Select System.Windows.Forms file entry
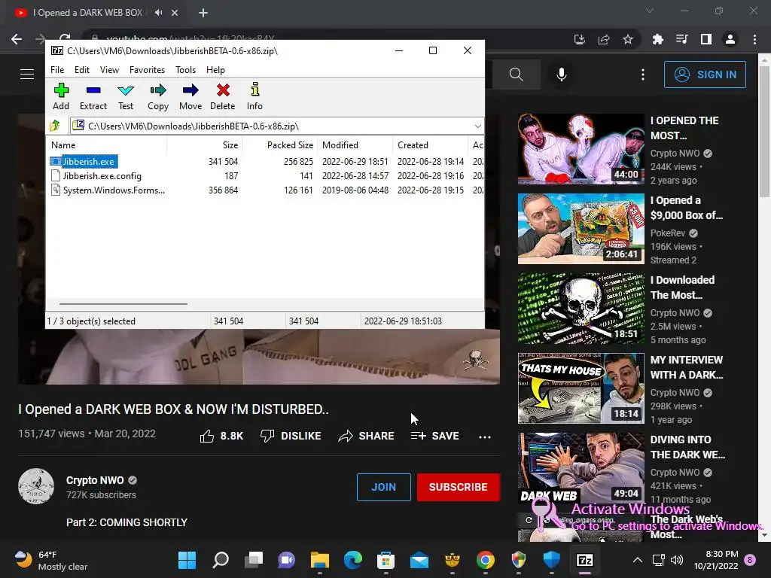This screenshot has height=578, width=771. (x=266, y=190)
